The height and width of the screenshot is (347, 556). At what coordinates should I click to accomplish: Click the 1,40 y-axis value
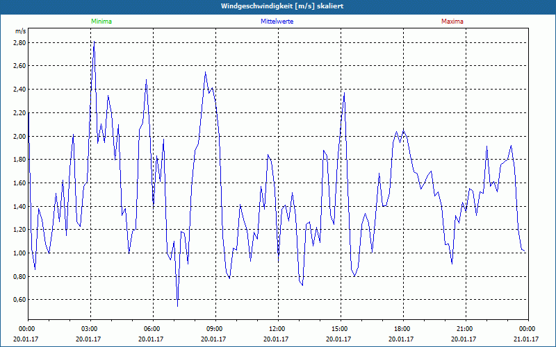tap(20, 206)
